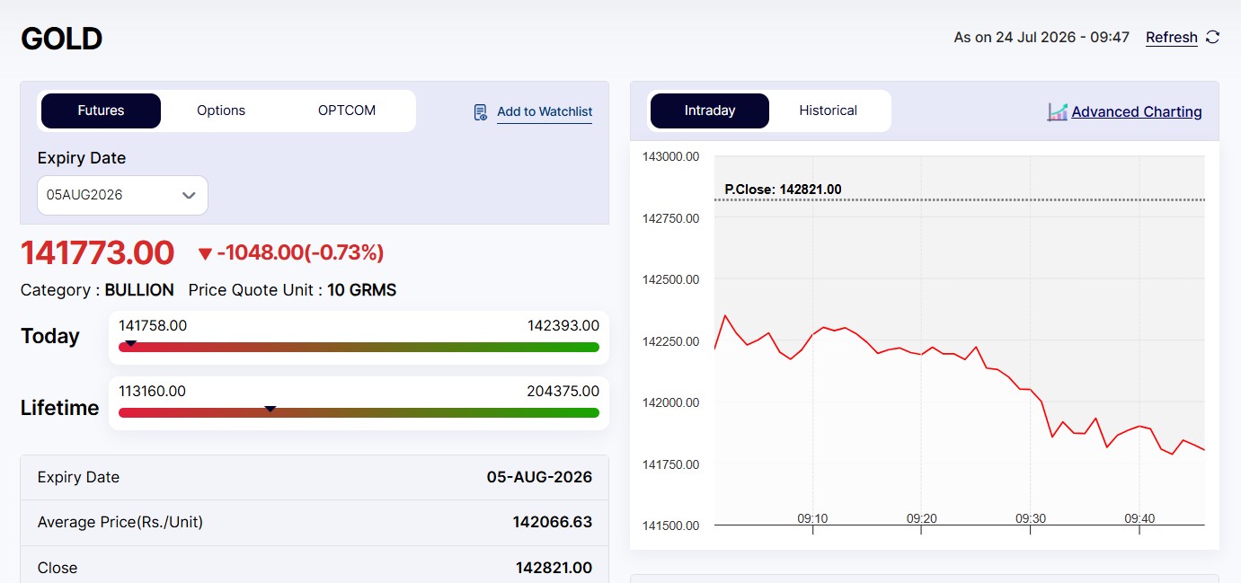The height and width of the screenshot is (583, 1241).
Task: Click the GOLD page heading
Action: [x=61, y=39]
